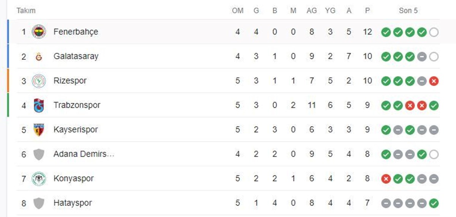This screenshot has width=456, height=217.
Task: Open the Fenerbahçe team name
Action: point(76,32)
